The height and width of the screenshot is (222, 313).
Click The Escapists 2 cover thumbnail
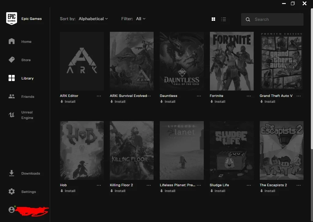point(282,150)
